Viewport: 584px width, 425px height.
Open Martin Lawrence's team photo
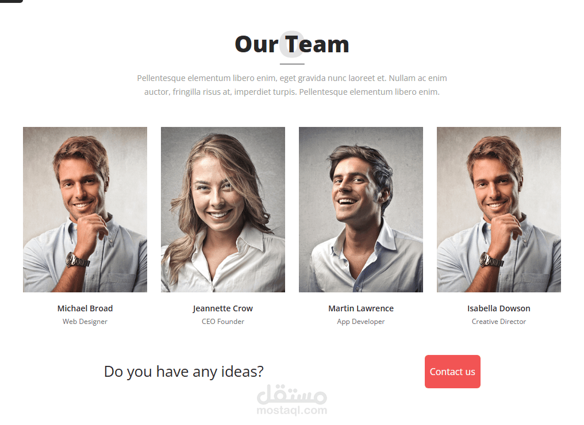coord(361,210)
